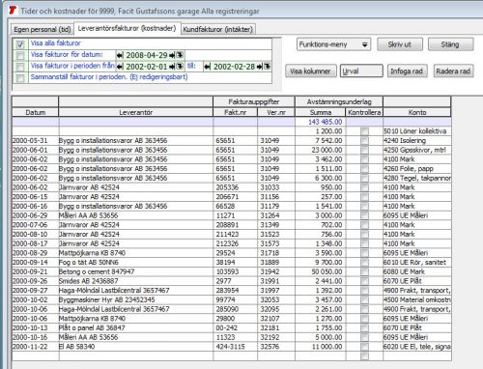Select supplier cell 'Fog o tät AB 50NN6'

tap(135, 263)
